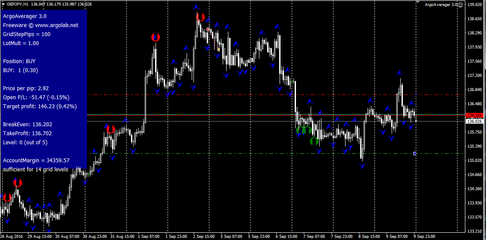Click the 136.026 current price tag
Image resolution: width=486 pixels, height=240 pixels.
[474, 122]
